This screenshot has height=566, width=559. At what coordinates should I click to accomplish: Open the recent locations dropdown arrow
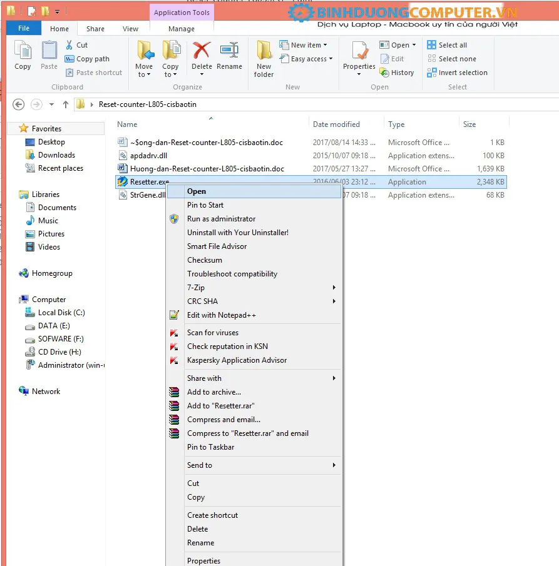pos(52,104)
